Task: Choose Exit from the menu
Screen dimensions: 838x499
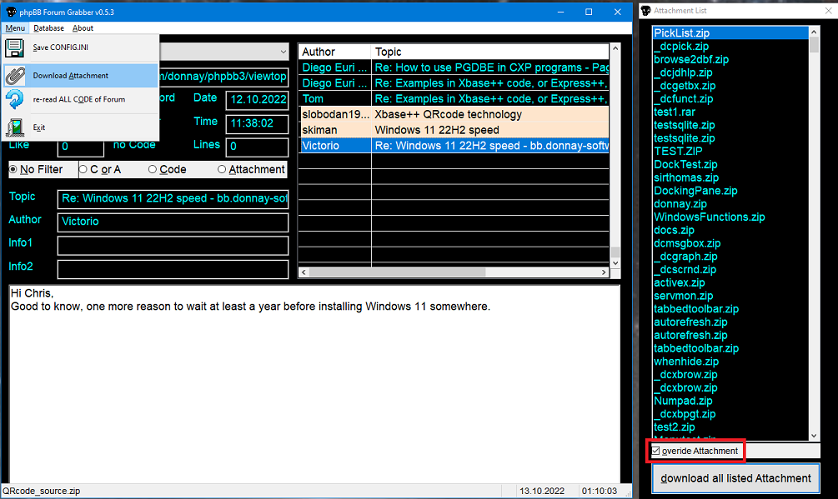Action: pyautogui.click(x=81, y=127)
